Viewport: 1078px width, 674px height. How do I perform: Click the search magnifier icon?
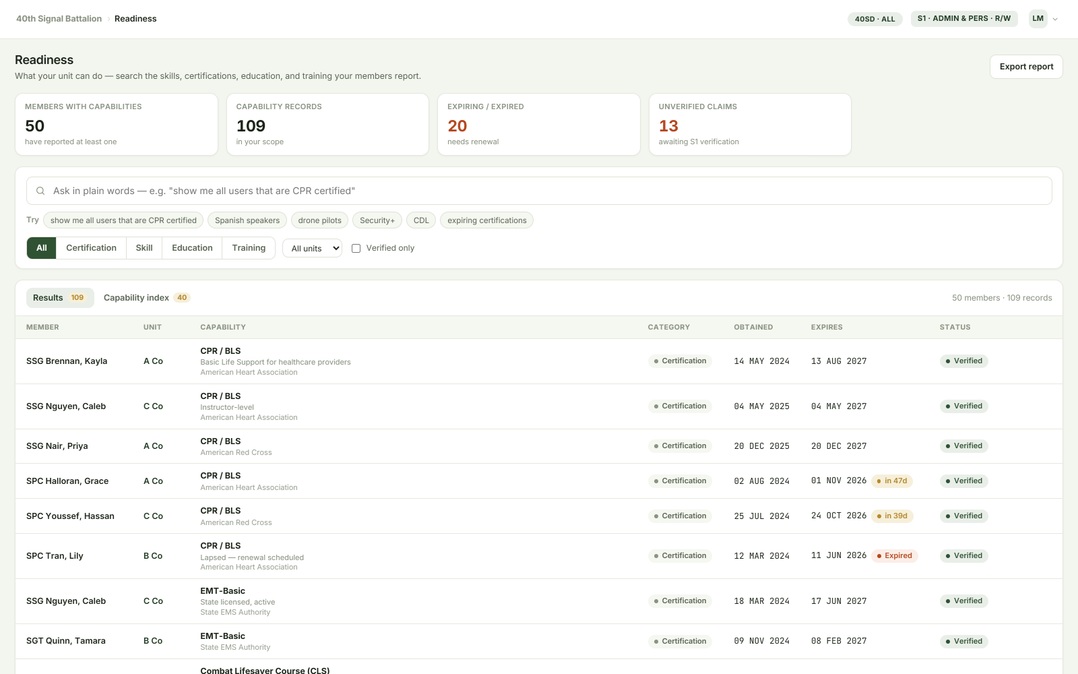coord(40,191)
